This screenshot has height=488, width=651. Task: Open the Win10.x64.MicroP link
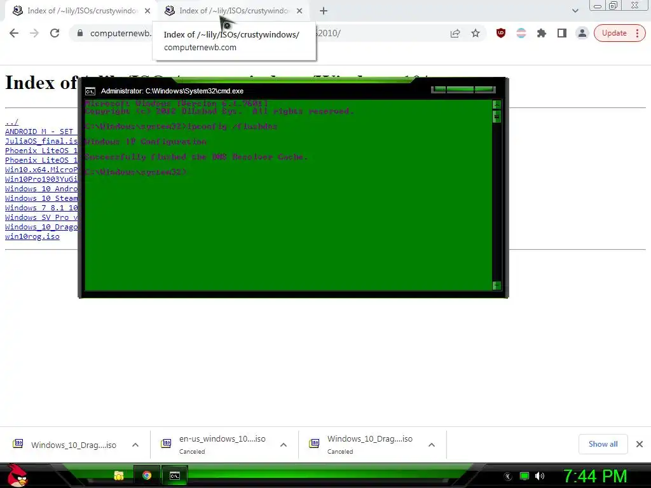[x=41, y=170]
